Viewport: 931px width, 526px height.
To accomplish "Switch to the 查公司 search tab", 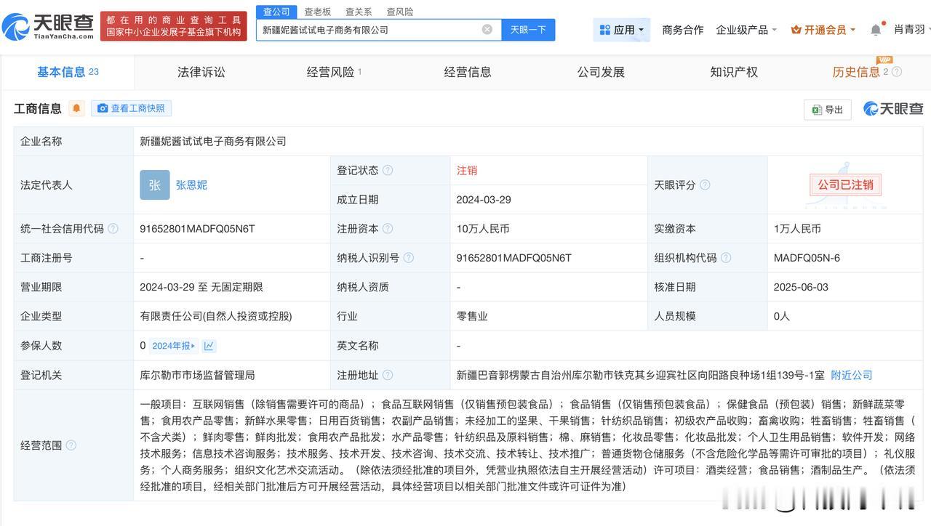I will [276, 12].
